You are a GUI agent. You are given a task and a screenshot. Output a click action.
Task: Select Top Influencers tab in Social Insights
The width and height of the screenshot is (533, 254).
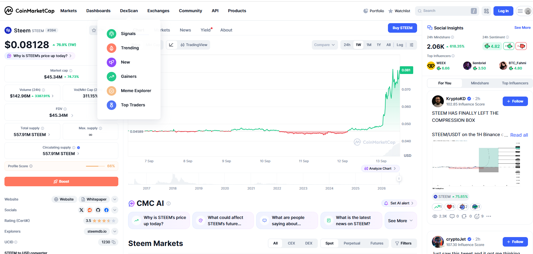coord(515,83)
